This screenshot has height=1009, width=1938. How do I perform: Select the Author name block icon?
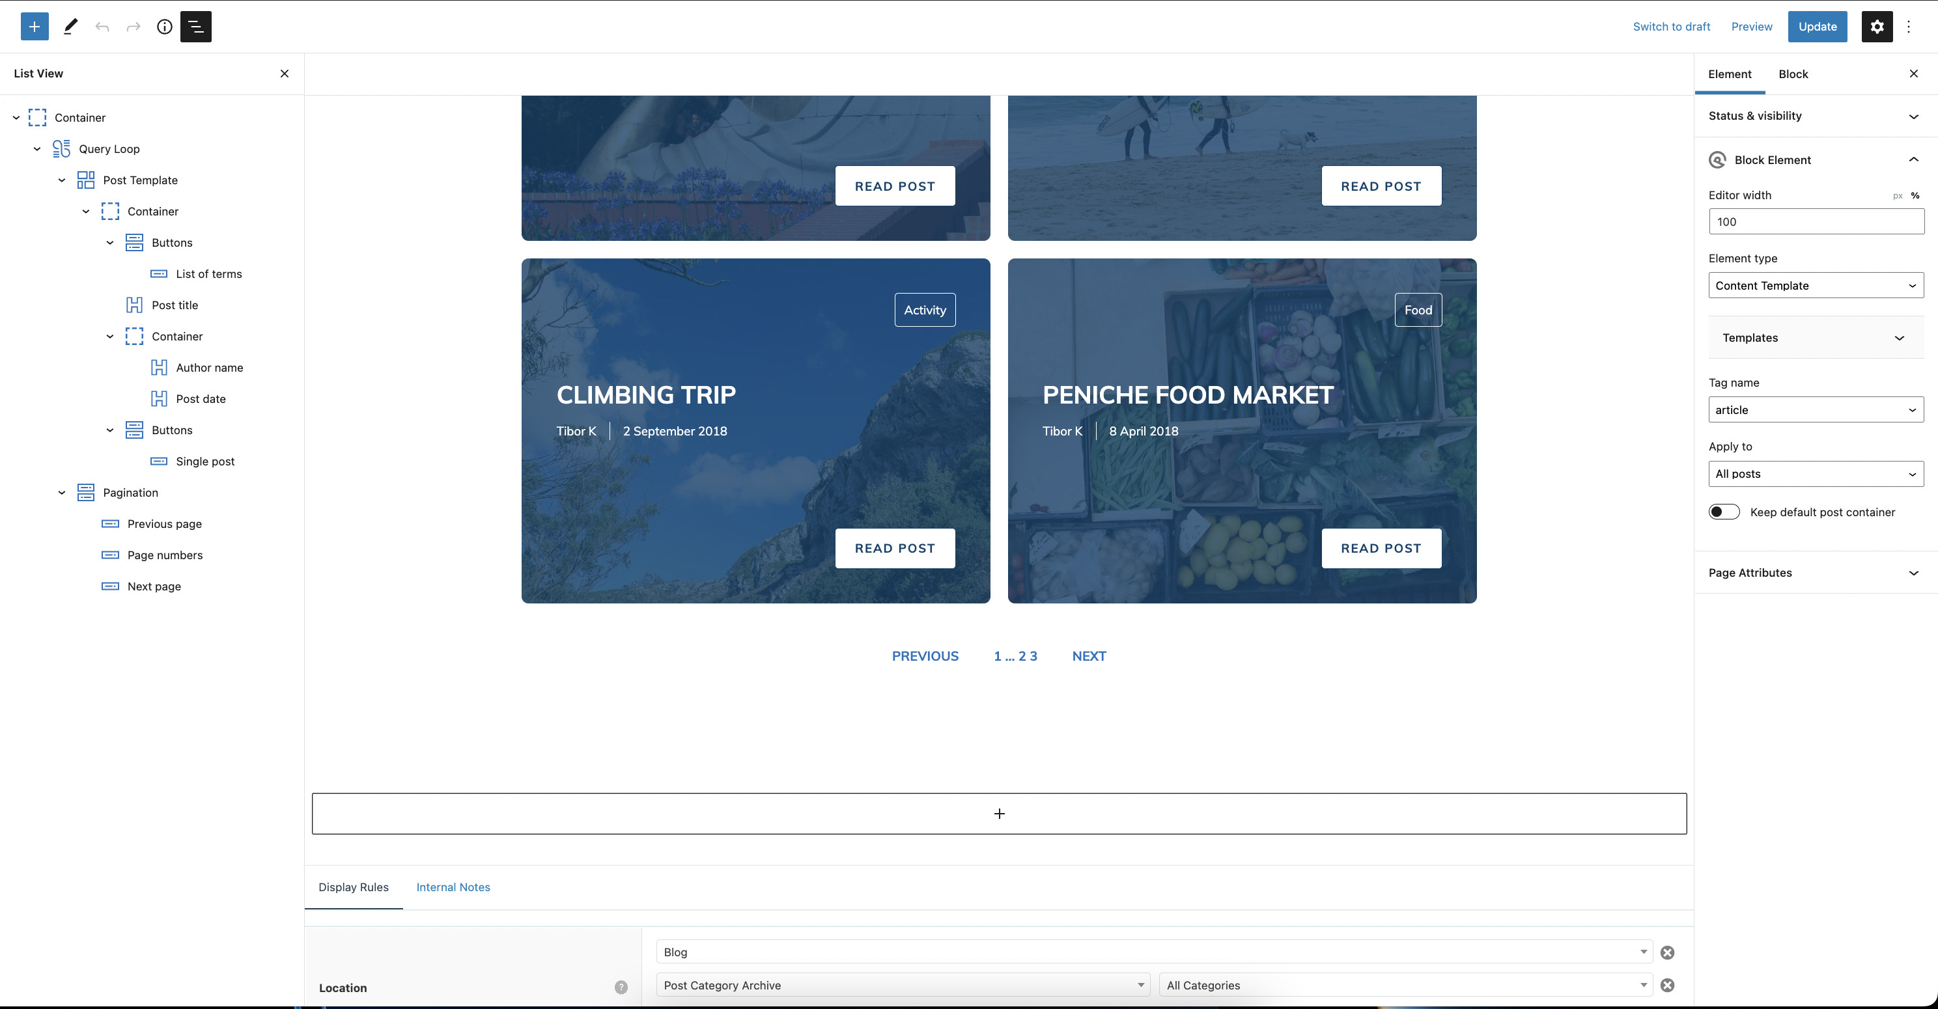(159, 368)
